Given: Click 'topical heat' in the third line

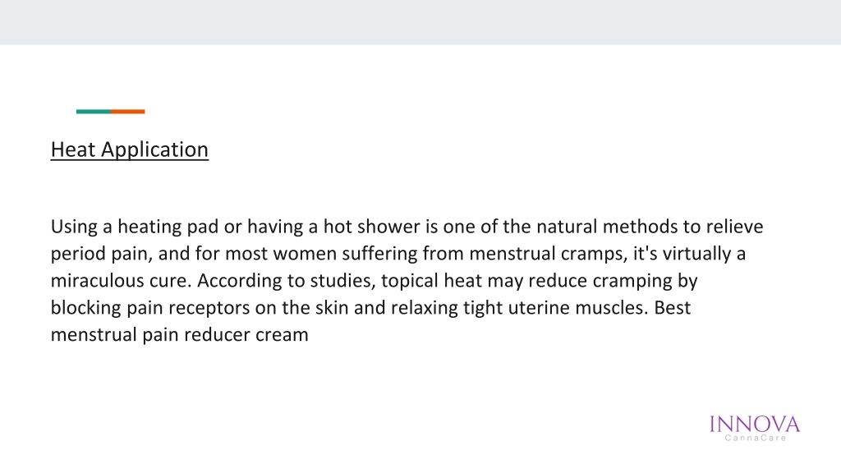Looking at the screenshot, I should [431, 281].
